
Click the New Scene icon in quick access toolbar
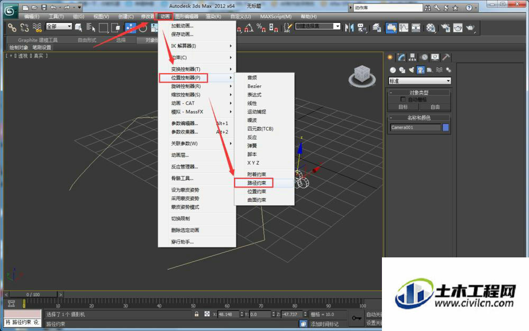(25, 7)
